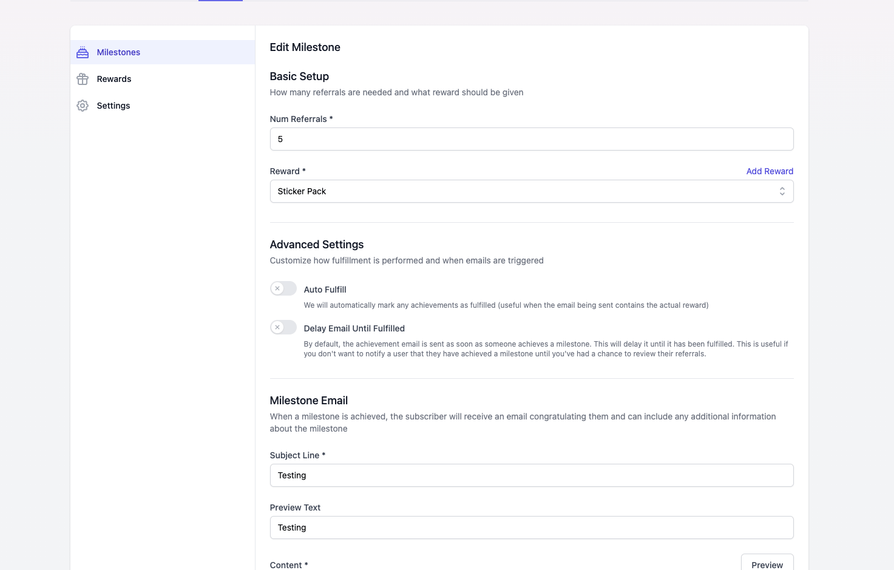Toggle the Auto Fulfill switch
The image size is (894, 570).
click(283, 288)
